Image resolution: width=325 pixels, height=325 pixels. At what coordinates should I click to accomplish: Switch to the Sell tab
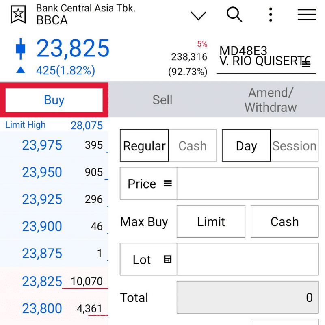[x=162, y=100]
